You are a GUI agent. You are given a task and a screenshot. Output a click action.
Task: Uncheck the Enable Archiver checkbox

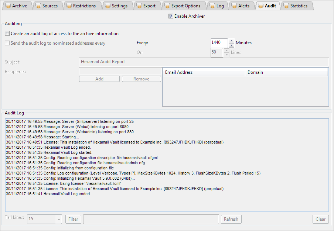point(171,16)
